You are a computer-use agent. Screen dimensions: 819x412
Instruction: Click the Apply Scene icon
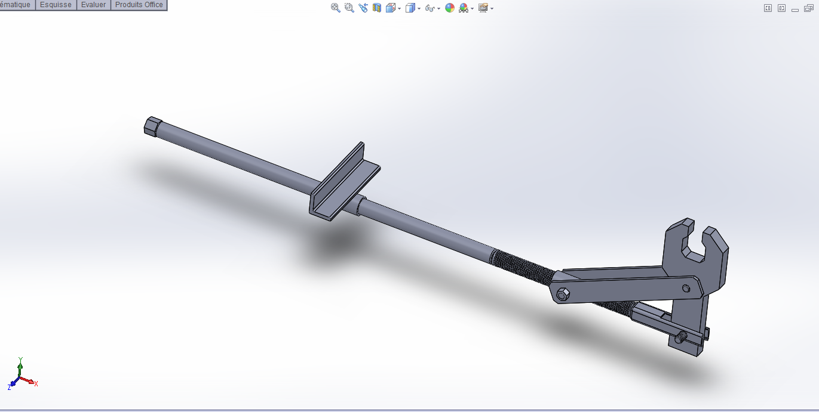pos(464,8)
